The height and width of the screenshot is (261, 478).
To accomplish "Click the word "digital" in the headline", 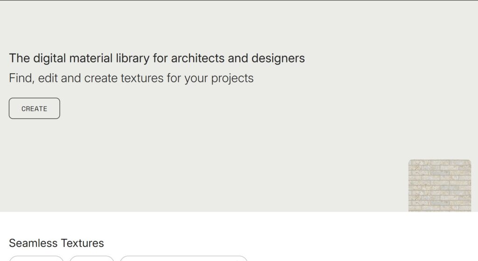I will pos(49,58).
